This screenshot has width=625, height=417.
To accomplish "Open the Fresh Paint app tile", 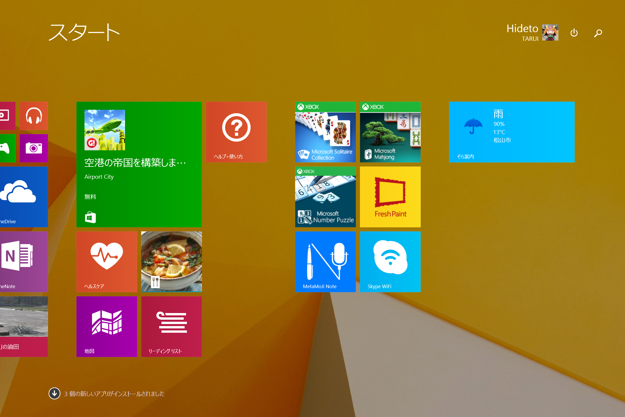I will (390, 197).
